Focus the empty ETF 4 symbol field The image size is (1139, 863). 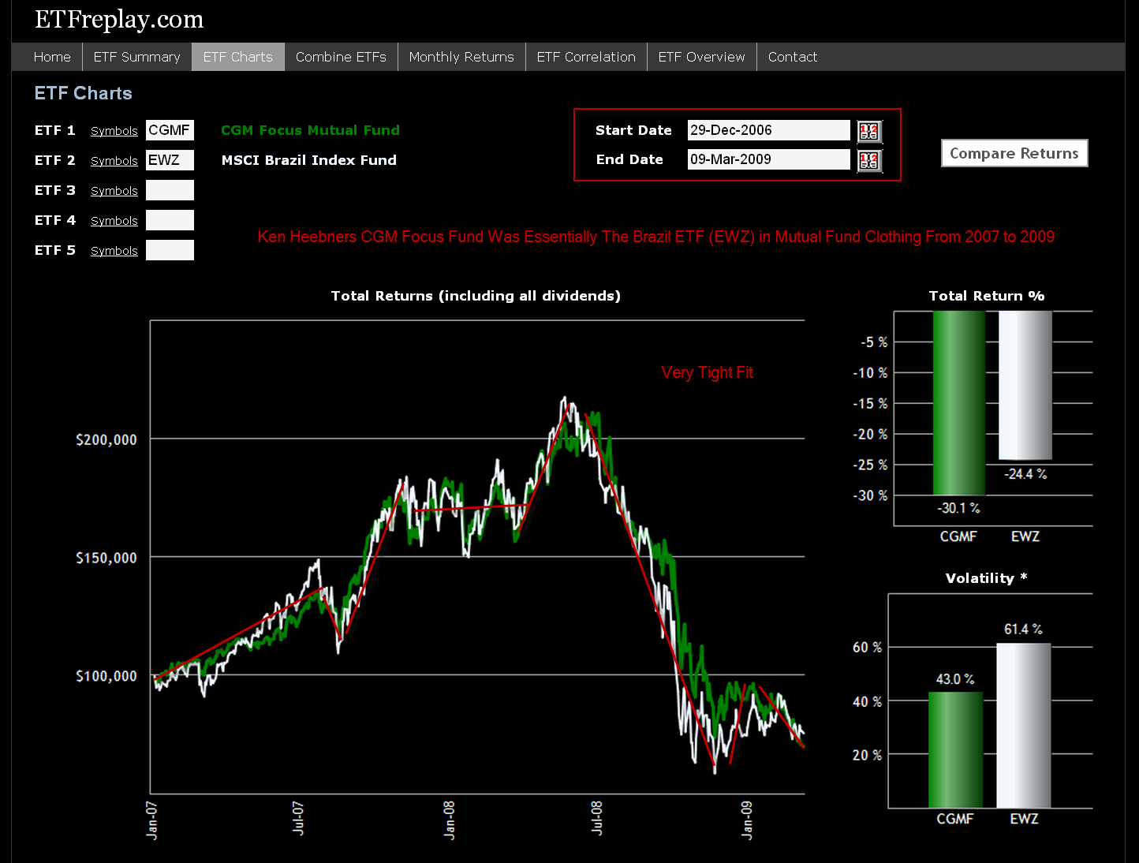[x=170, y=220]
